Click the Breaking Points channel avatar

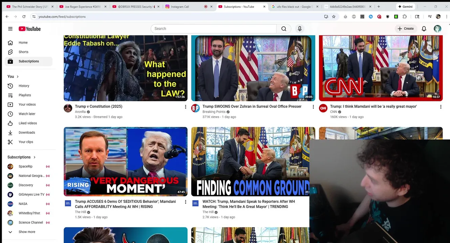click(x=195, y=108)
